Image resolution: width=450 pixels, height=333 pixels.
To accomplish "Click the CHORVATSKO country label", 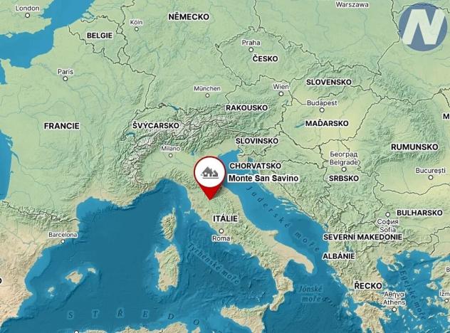I will (256, 166).
